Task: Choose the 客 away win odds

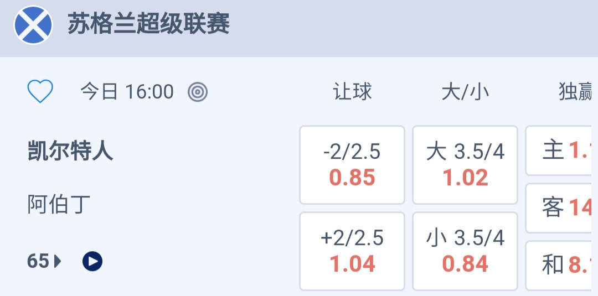Action: (562, 208)
